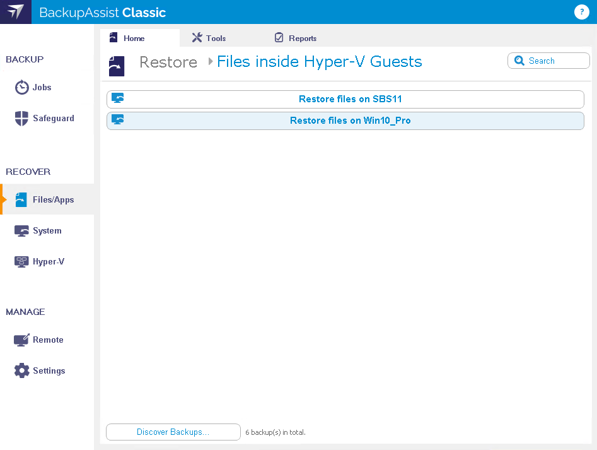597x450 pixels.
Task: Click the BACKUP section heading
Action: 25,59
